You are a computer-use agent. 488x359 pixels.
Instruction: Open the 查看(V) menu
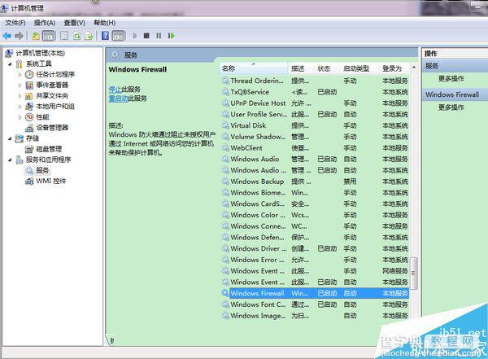[74, 23]
